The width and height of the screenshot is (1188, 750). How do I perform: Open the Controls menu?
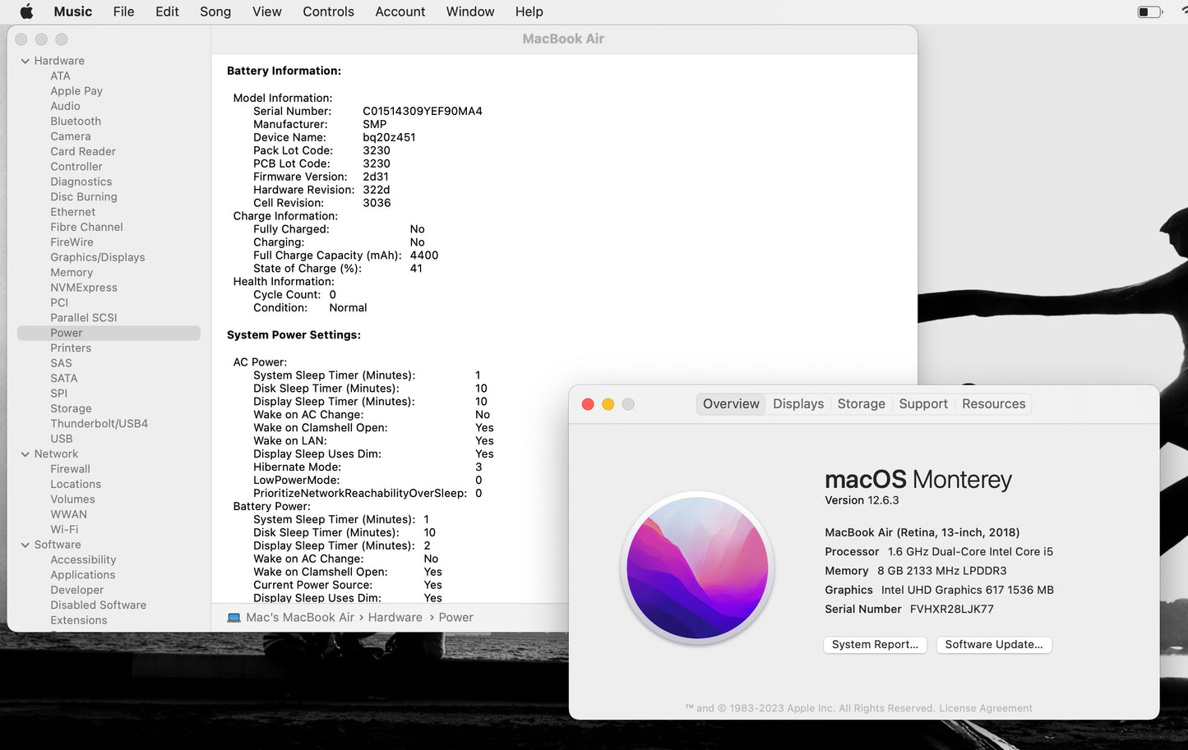tap(328, 12)
